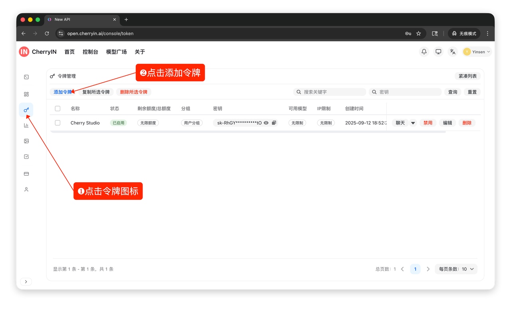
Task: Reveal the secret key with eye icon
Action: click(x=266, y=123)
